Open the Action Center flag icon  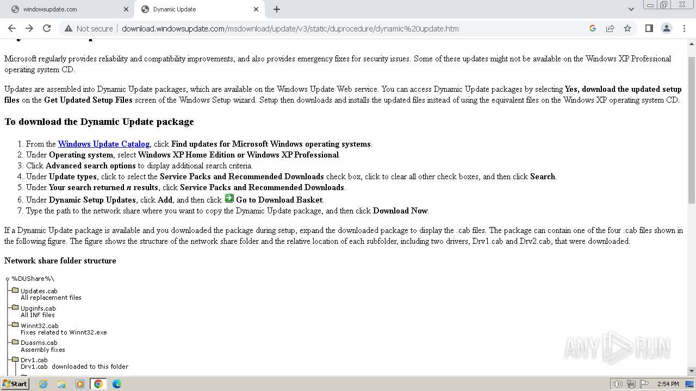tap(644, 384)
